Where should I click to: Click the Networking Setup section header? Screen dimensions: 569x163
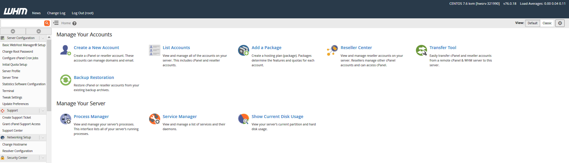click(23, 138)
